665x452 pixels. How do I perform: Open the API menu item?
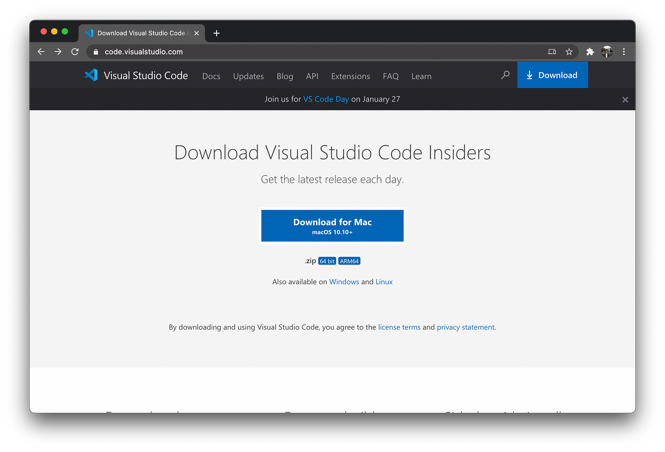click(312, 76)
